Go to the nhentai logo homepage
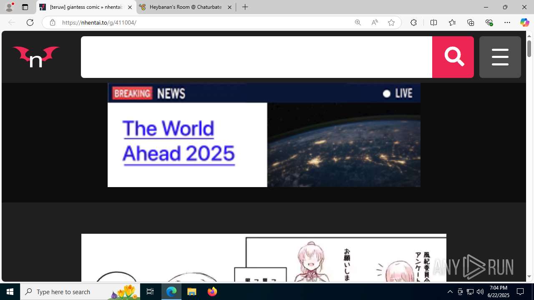 click(36, 57)
